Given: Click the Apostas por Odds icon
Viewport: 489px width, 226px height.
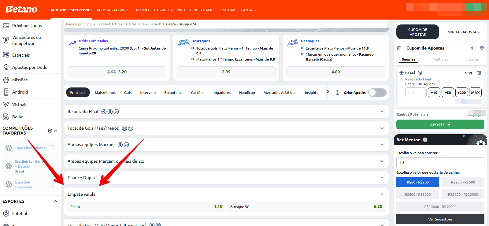Looking at the screenshot, I should (x=6, y=67).
